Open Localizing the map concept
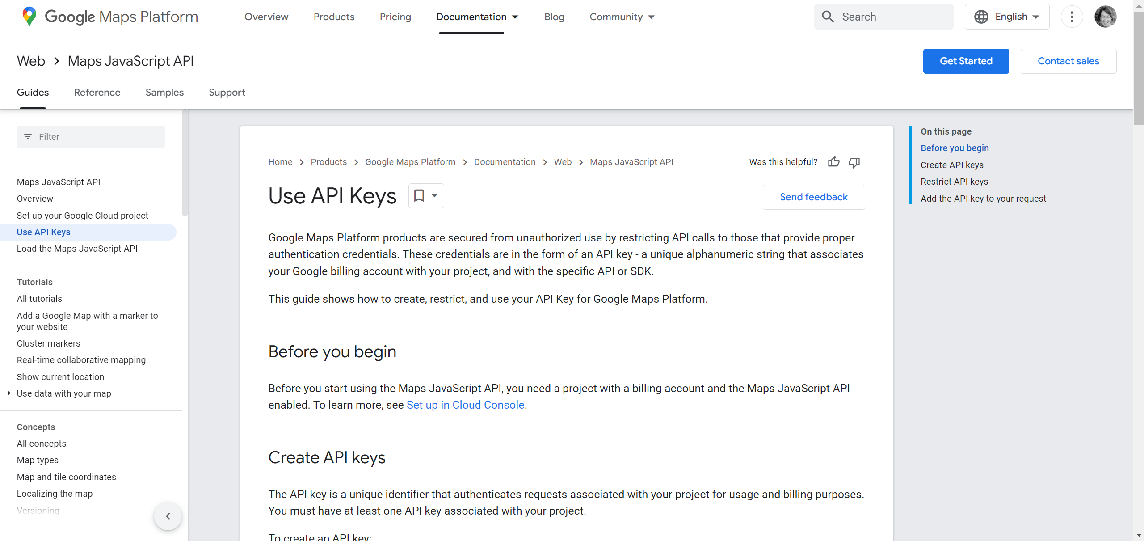This screenshot has height=541, width=1144. (55, 494)
